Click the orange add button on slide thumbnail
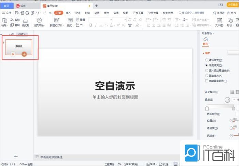 (24, 54)
